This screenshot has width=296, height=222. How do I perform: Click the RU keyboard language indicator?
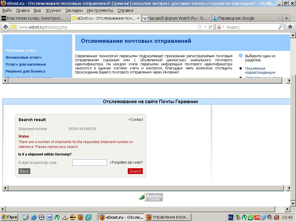coord(230,217)
